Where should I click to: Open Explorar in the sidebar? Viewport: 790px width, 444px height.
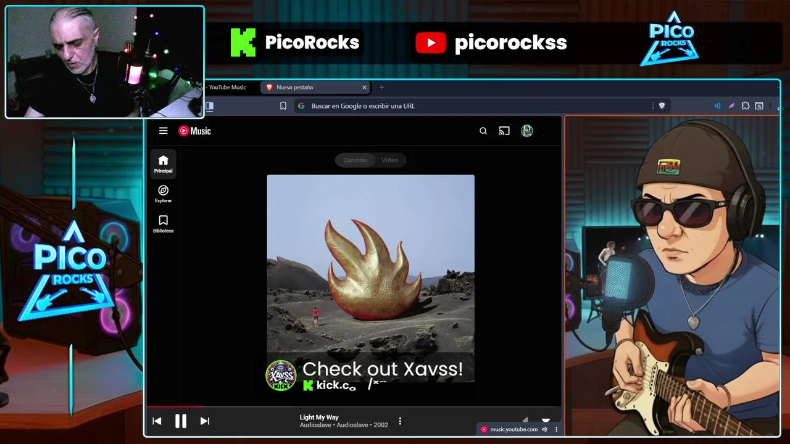[163, 194]
